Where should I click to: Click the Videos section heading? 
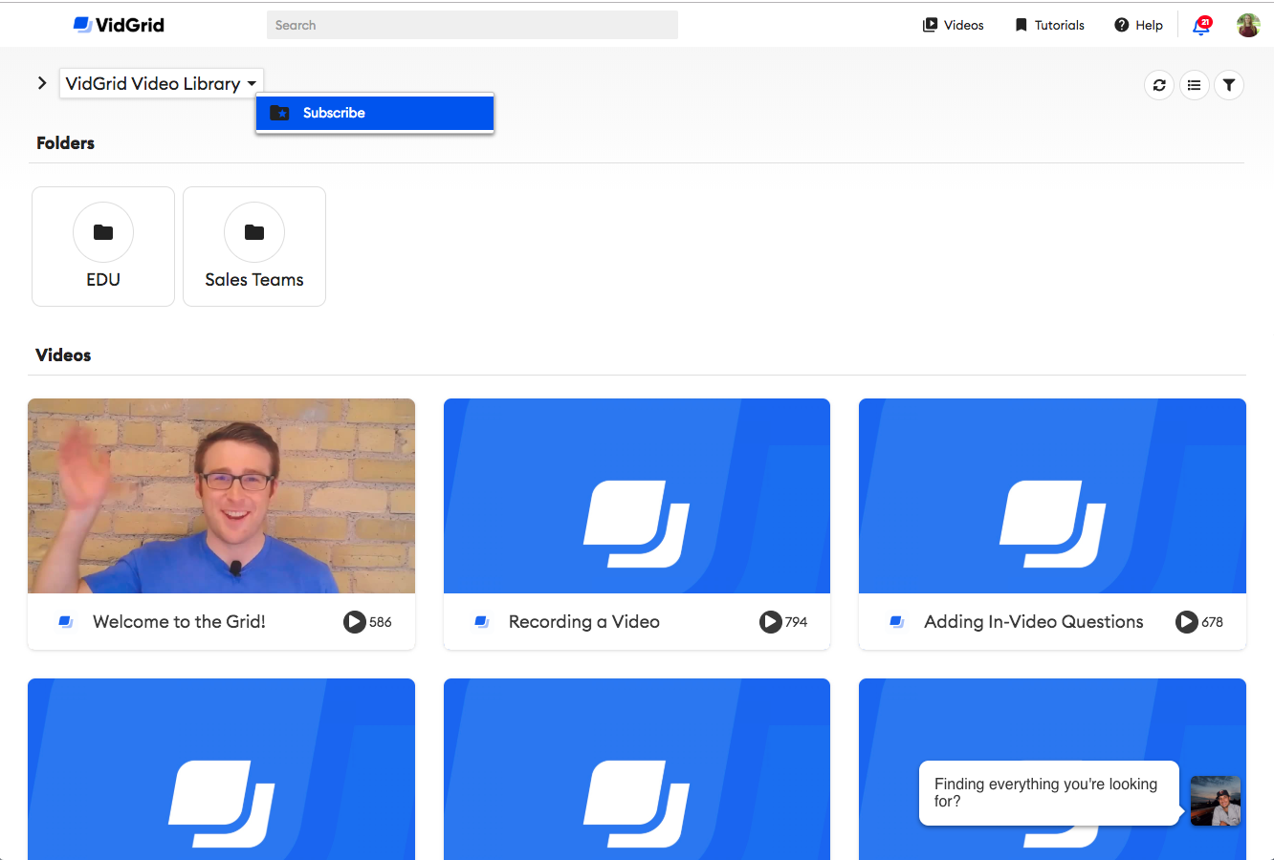coord(63,355)
